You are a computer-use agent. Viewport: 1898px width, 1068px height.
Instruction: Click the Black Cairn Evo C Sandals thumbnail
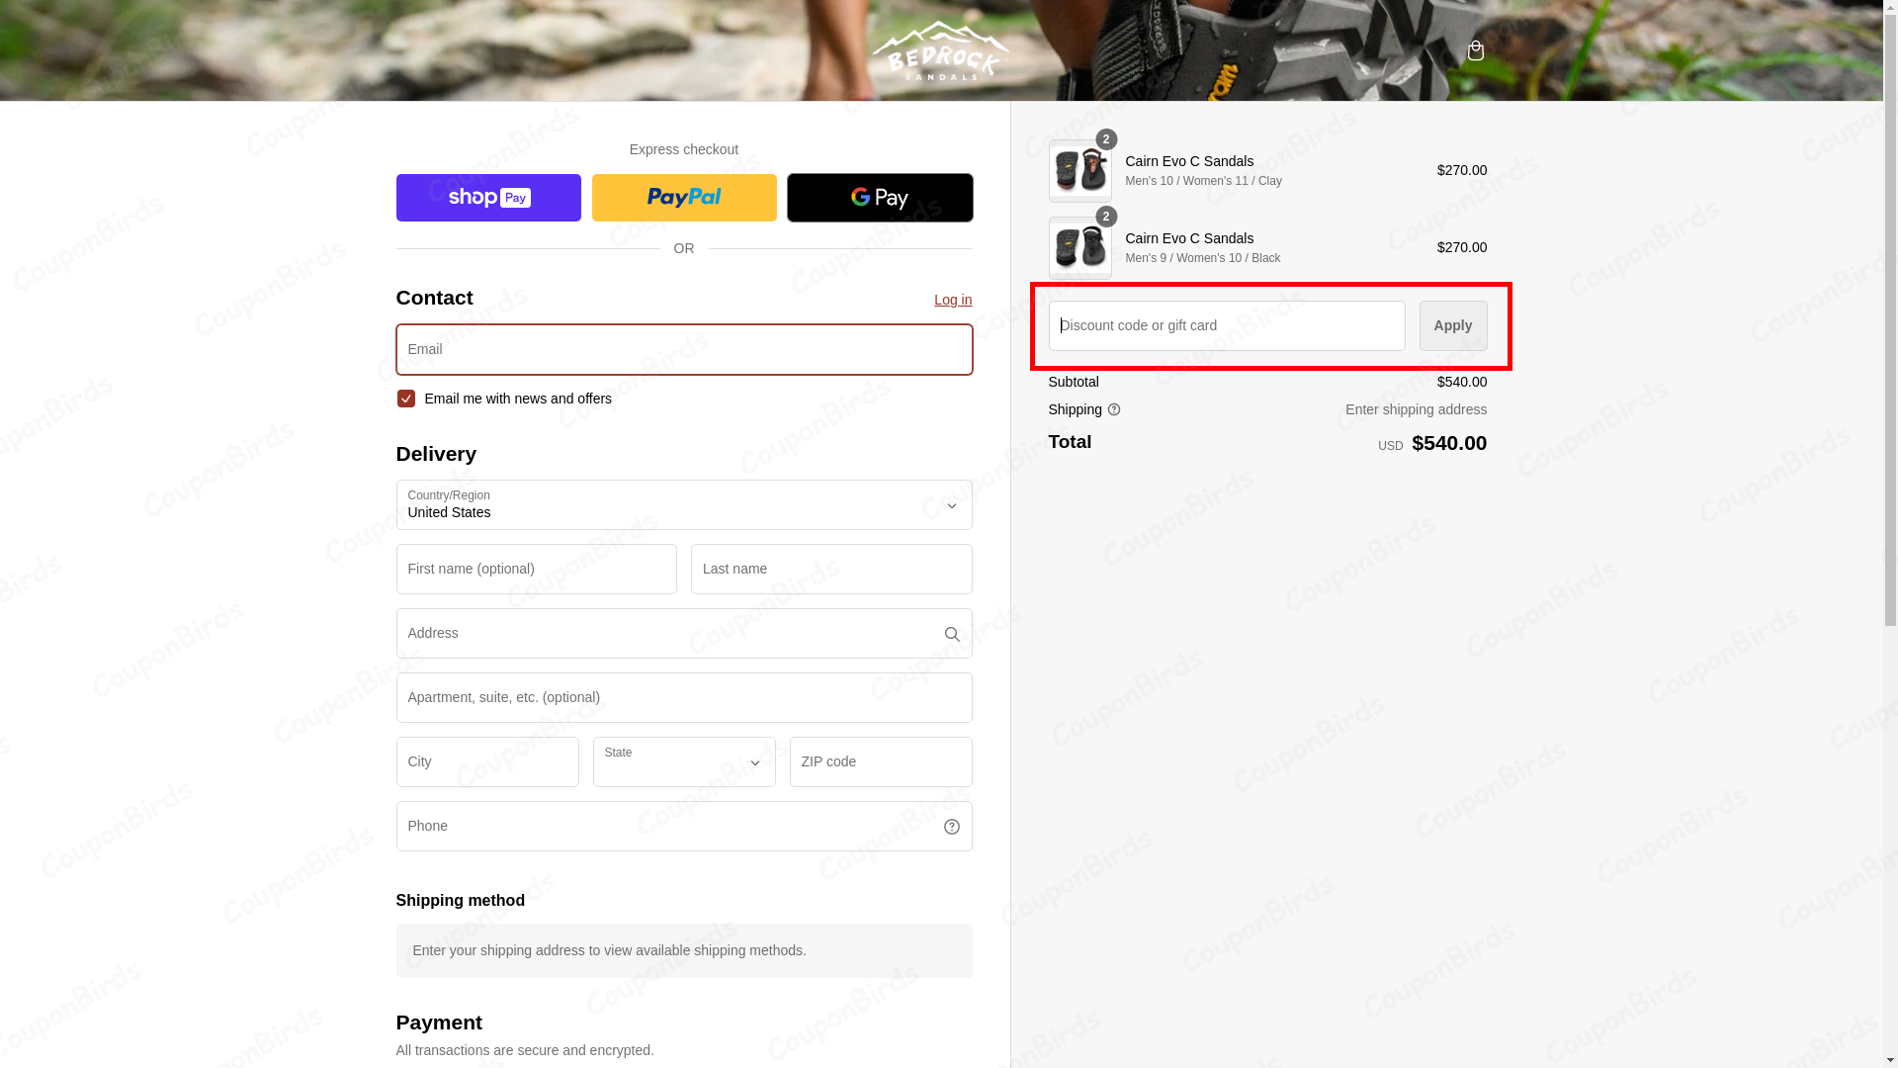click(x=1079, y=247)
